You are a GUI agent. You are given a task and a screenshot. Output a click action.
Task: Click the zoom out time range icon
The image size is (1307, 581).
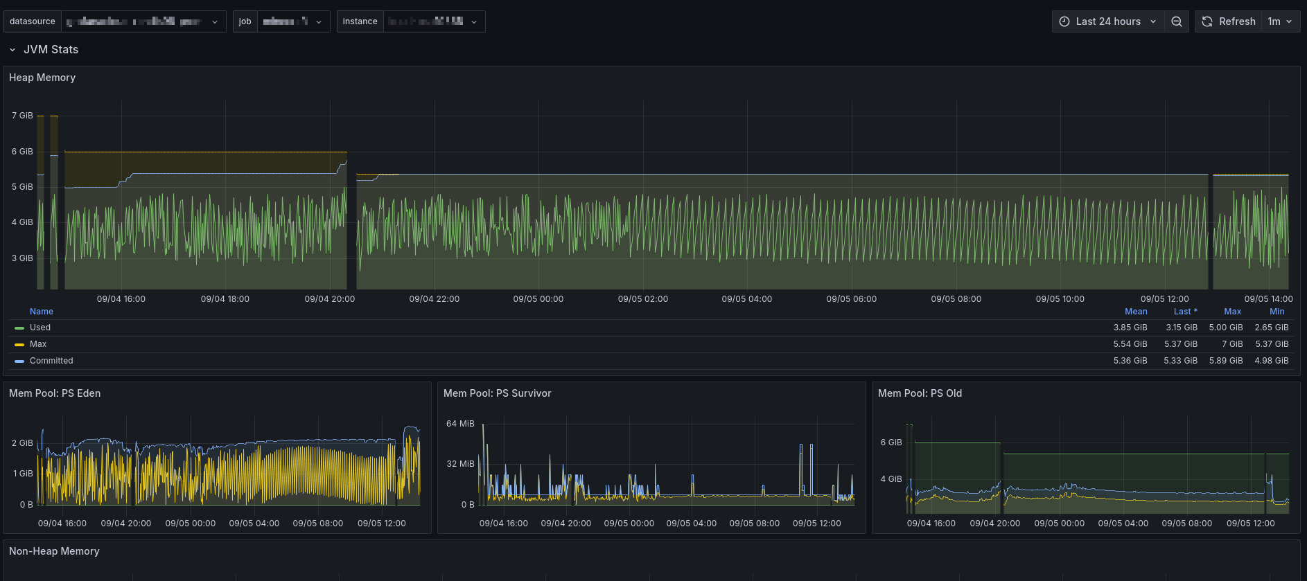(x=1177, y=21)
